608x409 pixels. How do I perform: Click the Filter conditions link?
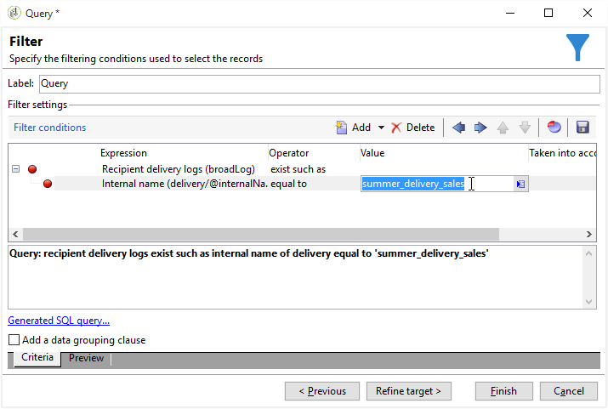(49, 128)
